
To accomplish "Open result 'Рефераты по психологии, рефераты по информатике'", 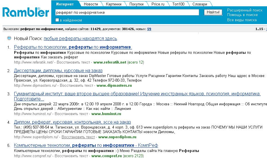I will pos(73,47).
